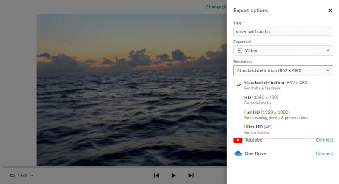Click the YouTube logo icon

point(238,140)
